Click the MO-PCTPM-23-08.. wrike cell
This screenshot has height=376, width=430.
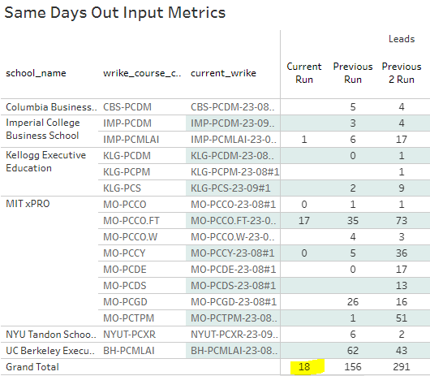(234, 318)
